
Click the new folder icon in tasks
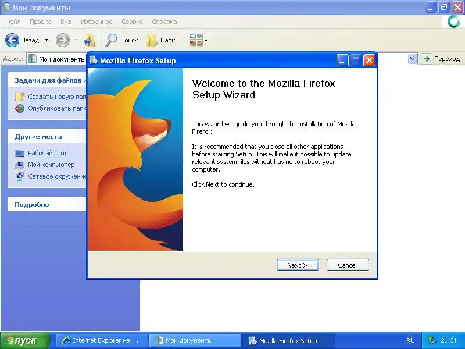pyautogui.click(x=20, y=97)
